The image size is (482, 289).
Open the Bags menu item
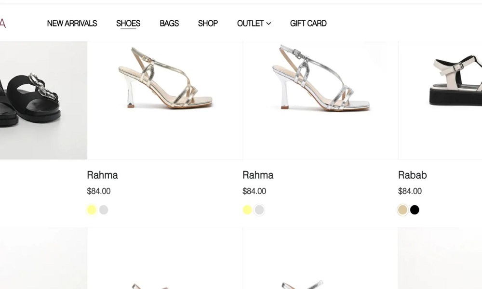click(169, 23)
